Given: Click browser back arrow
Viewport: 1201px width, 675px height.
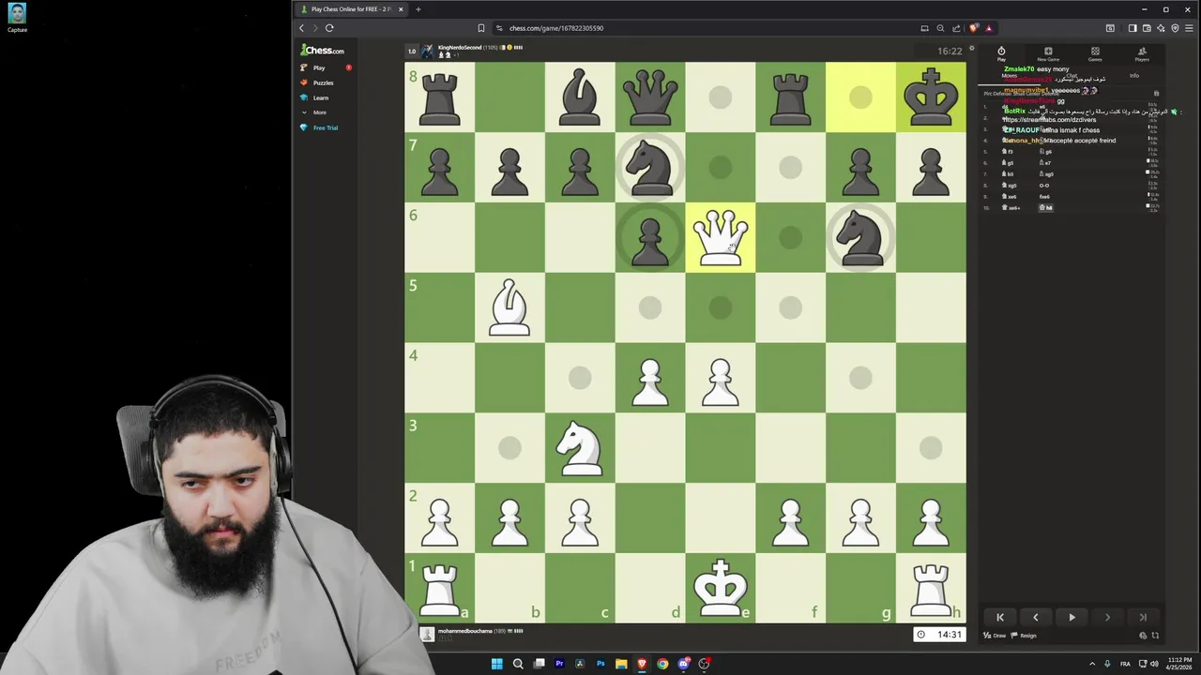Looking at the screenshot, I should (x=302, y=28).
